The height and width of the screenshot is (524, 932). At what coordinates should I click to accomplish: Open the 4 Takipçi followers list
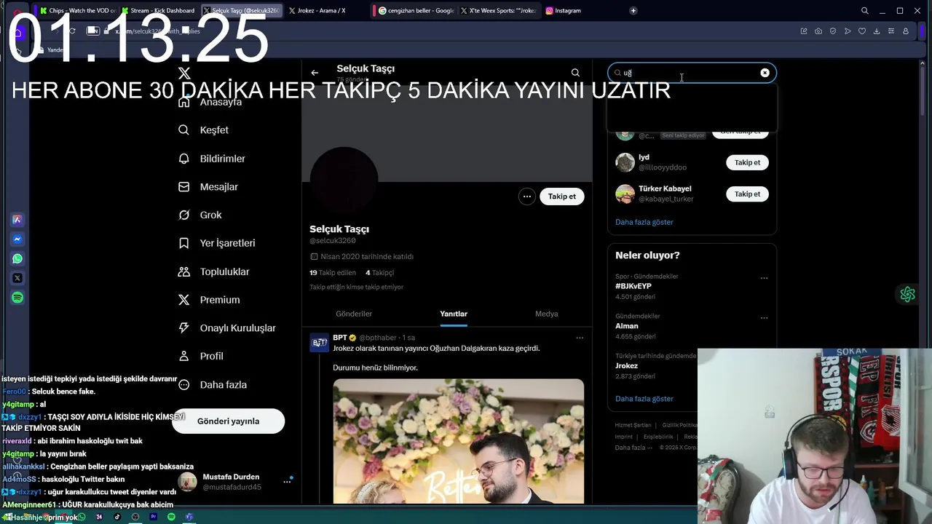(x=379, y=273)
